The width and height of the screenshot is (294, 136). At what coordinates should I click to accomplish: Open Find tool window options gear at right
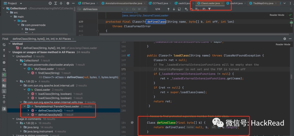[x=285, y=39]
